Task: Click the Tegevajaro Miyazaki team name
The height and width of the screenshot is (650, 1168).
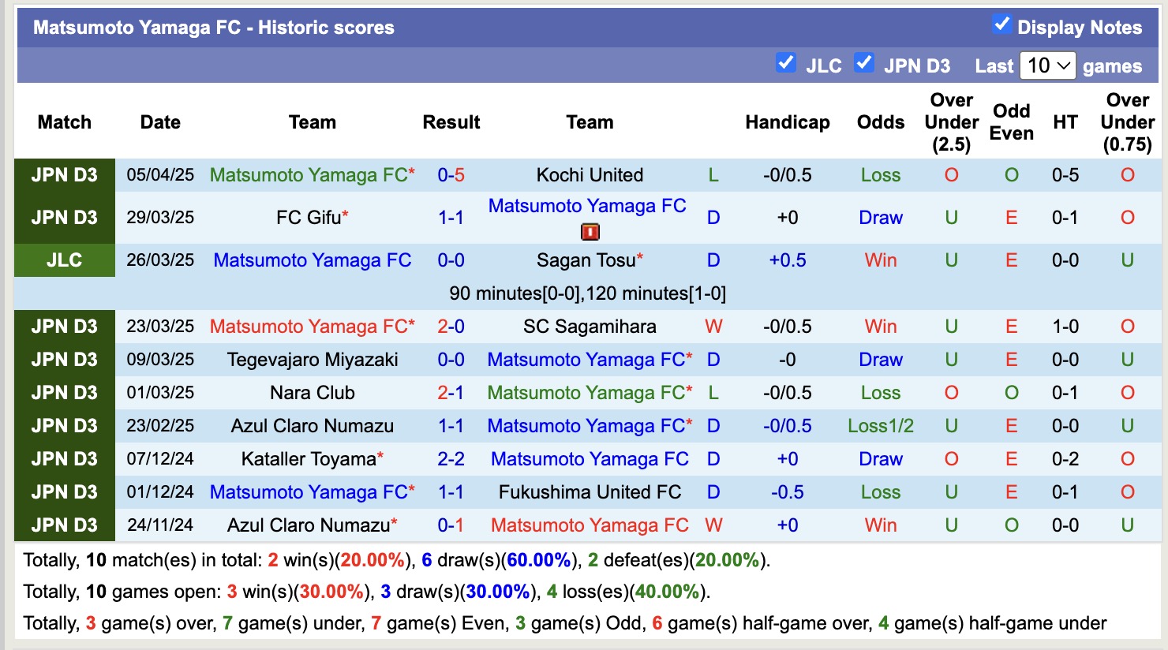Action: [313, 360]
